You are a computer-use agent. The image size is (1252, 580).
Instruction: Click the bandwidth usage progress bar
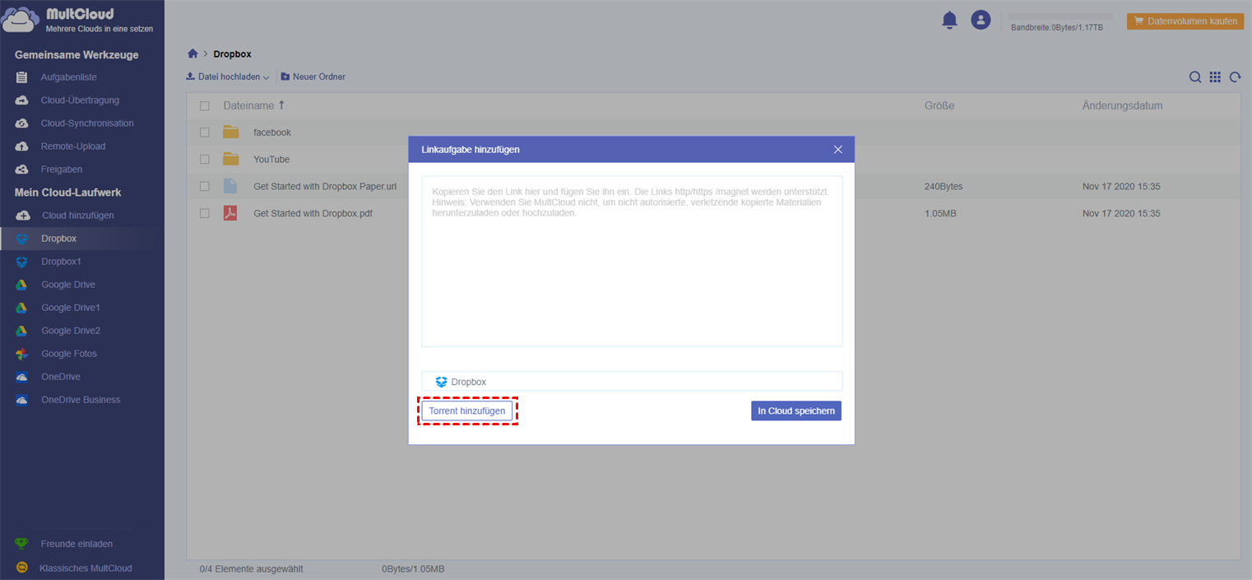[x=1060, y=16]
